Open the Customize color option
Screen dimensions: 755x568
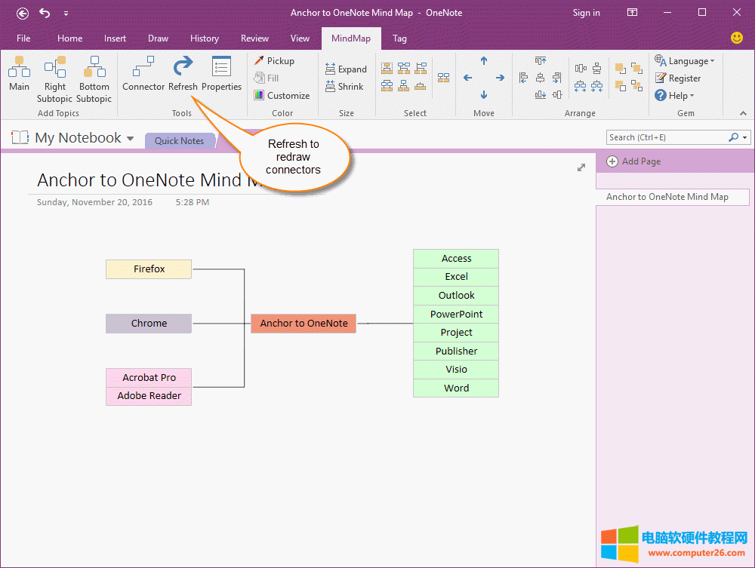(x=282, y=96)
